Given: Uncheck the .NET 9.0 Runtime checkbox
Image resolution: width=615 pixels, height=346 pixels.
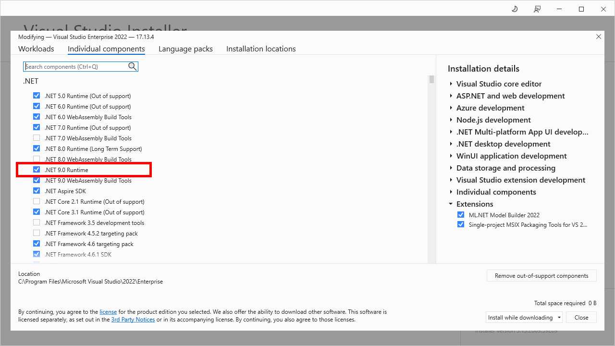Looking at the screenshot, I should tap(37, 170).
